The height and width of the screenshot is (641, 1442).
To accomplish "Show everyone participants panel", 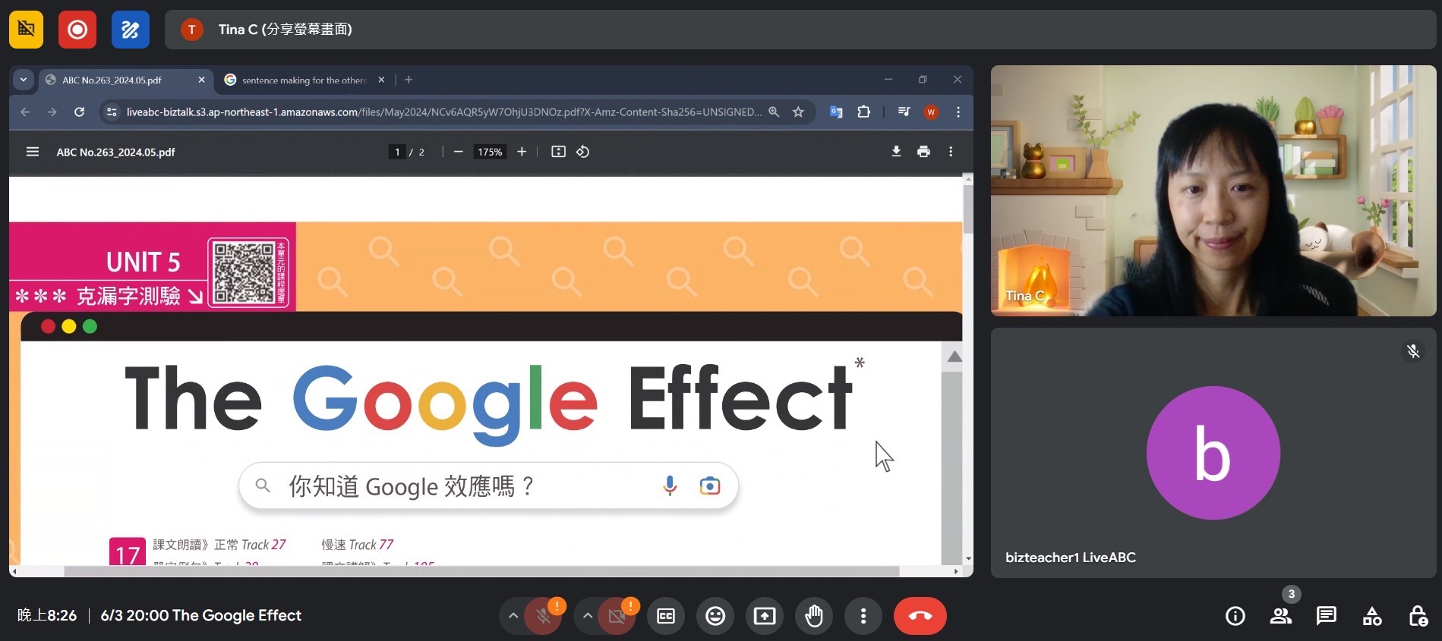I will (1281, 616).
